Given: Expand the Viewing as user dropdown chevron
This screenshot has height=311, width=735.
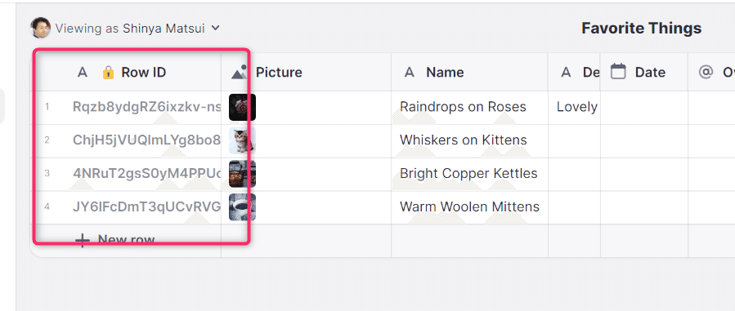Looking at the screenshot, I should coord(215,28).
